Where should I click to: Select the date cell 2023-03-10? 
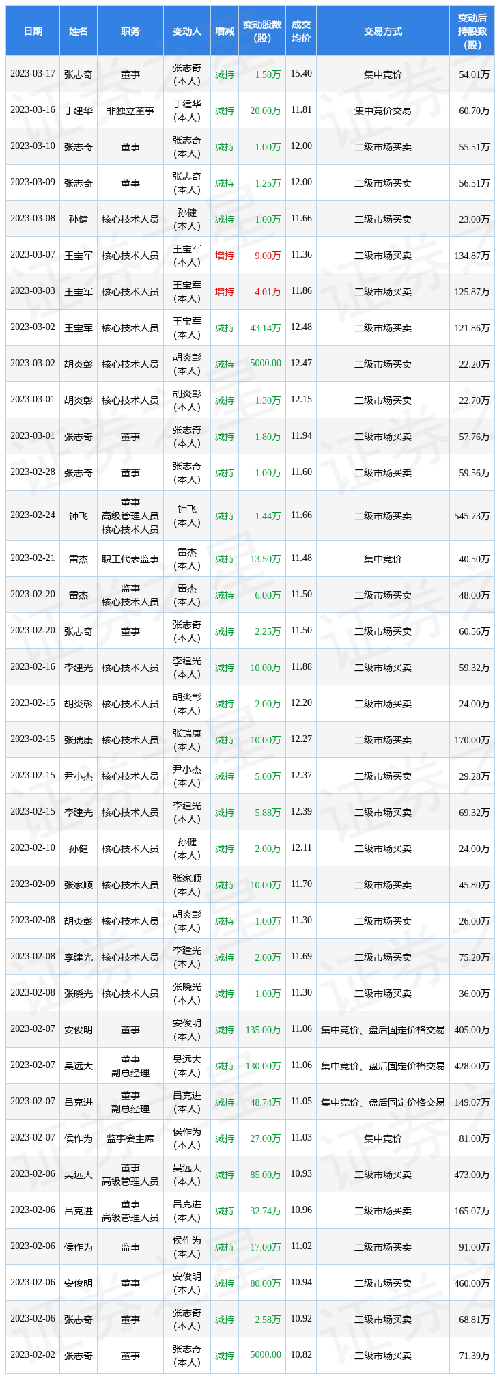(x=33, y=146)
